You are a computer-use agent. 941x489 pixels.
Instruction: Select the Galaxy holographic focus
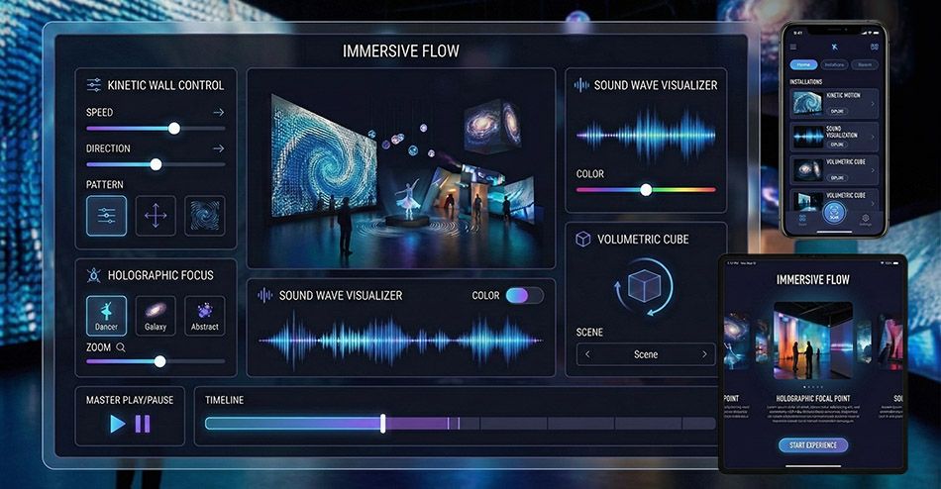point(156,316)
